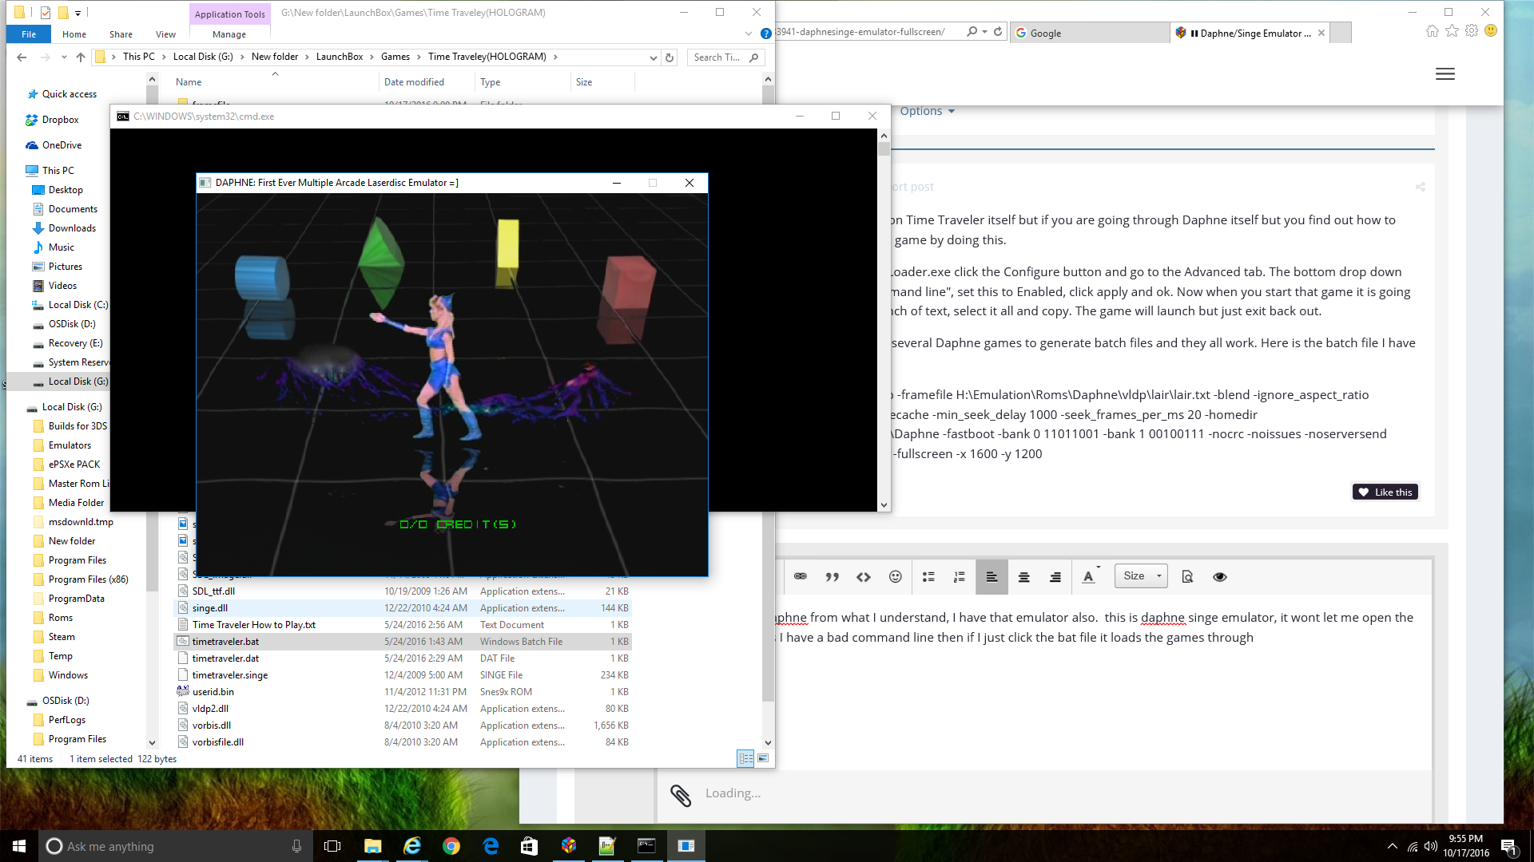This screenshot has width=1534, height=862.
Task: Select the Daphne/Singe Emulator browser tab
Action: pos(1250,33)
